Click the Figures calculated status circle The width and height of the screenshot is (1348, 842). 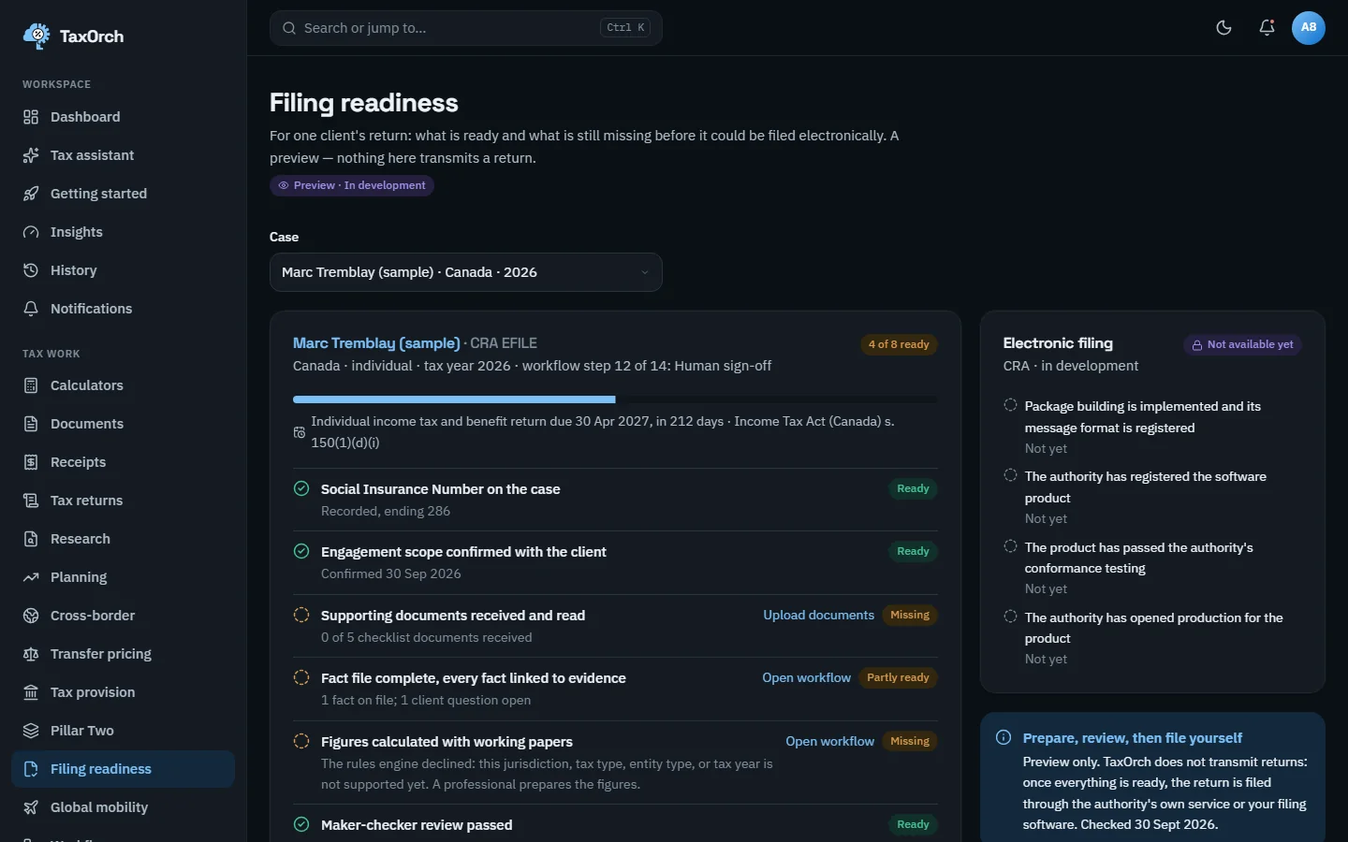(301, 741)
